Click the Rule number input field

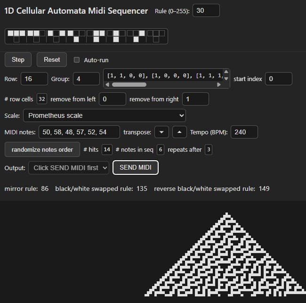205,10
